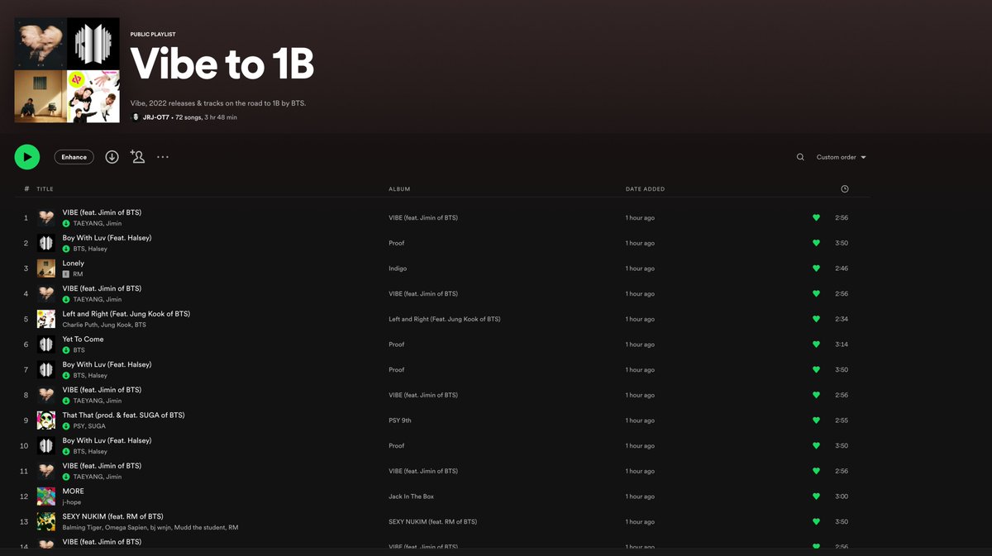
Task: Open the PSY 9th album link
Action: pos(400,421)
